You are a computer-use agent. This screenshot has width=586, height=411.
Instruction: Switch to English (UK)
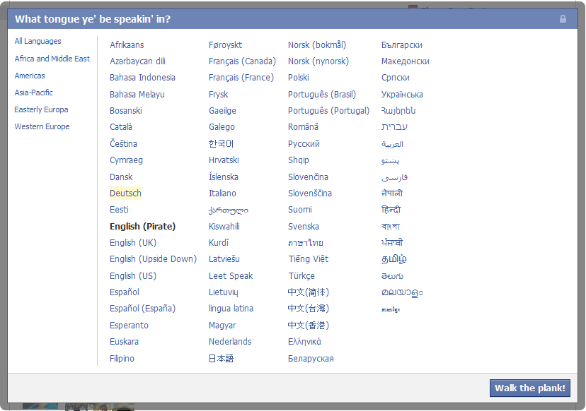click(x=133, y=243)
